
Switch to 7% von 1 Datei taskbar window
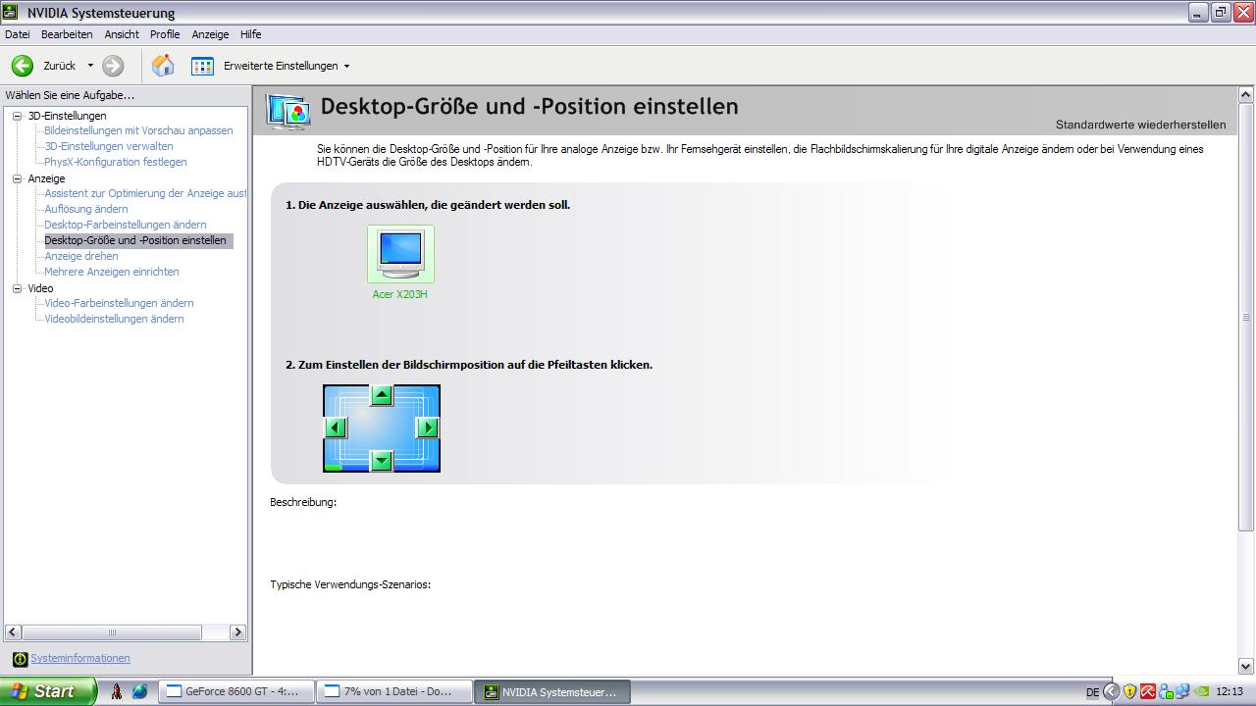coord(394,691)
